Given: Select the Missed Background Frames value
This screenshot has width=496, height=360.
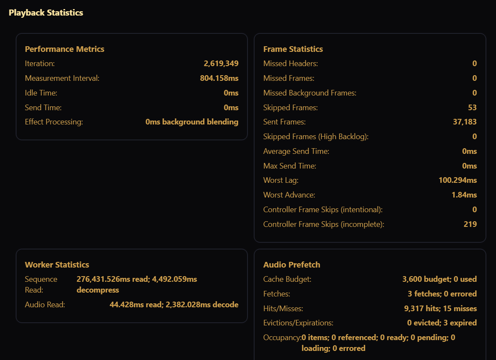Looking at the screenshot, I should [x=474, y=93].
